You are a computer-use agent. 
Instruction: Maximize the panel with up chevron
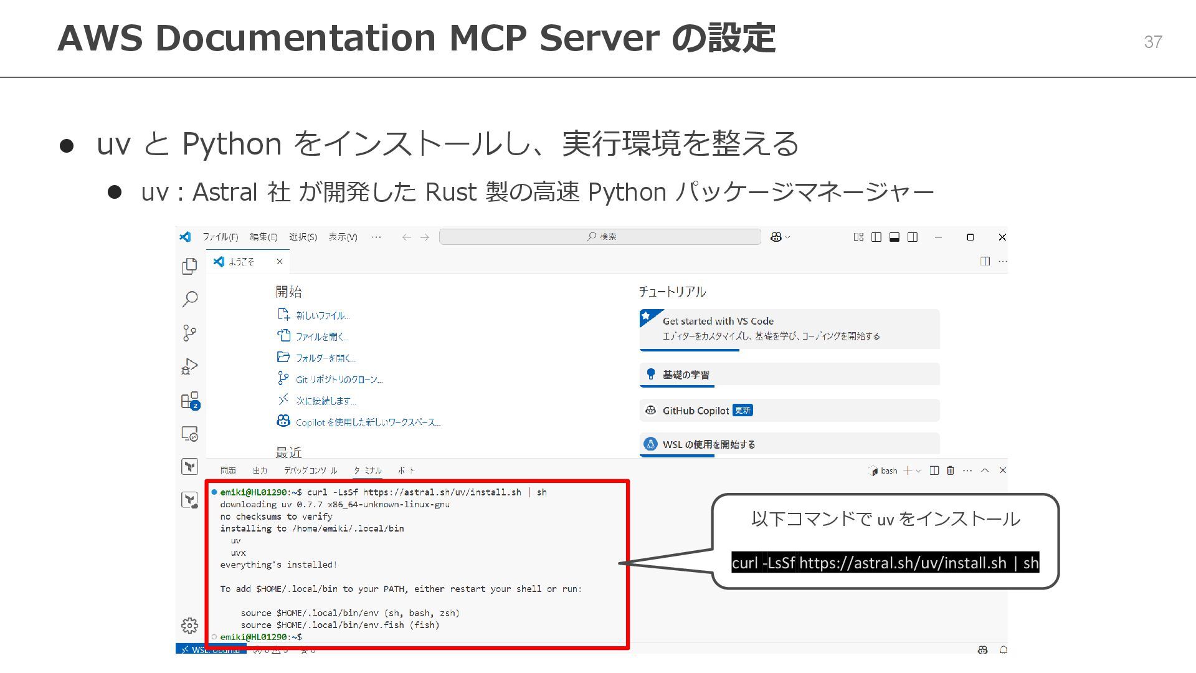[985, 470]
